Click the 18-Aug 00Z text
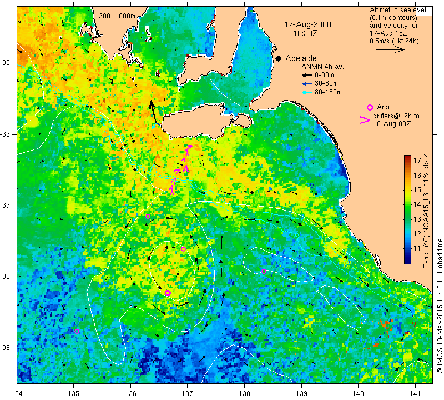This screenshot has height=400, width=444. pos(392,124)
